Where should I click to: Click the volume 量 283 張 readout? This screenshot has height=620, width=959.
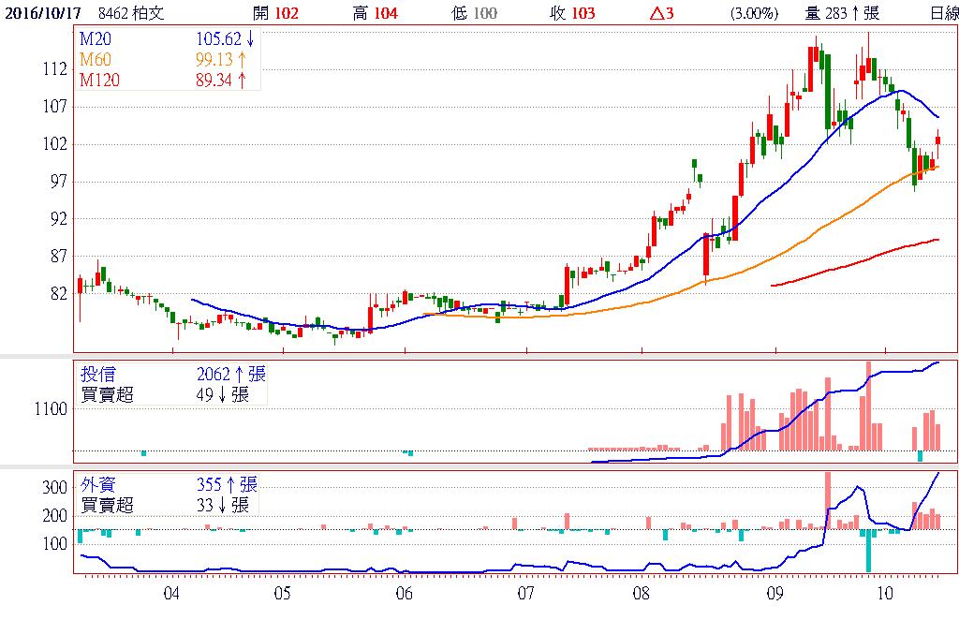(x=842, y=13)
